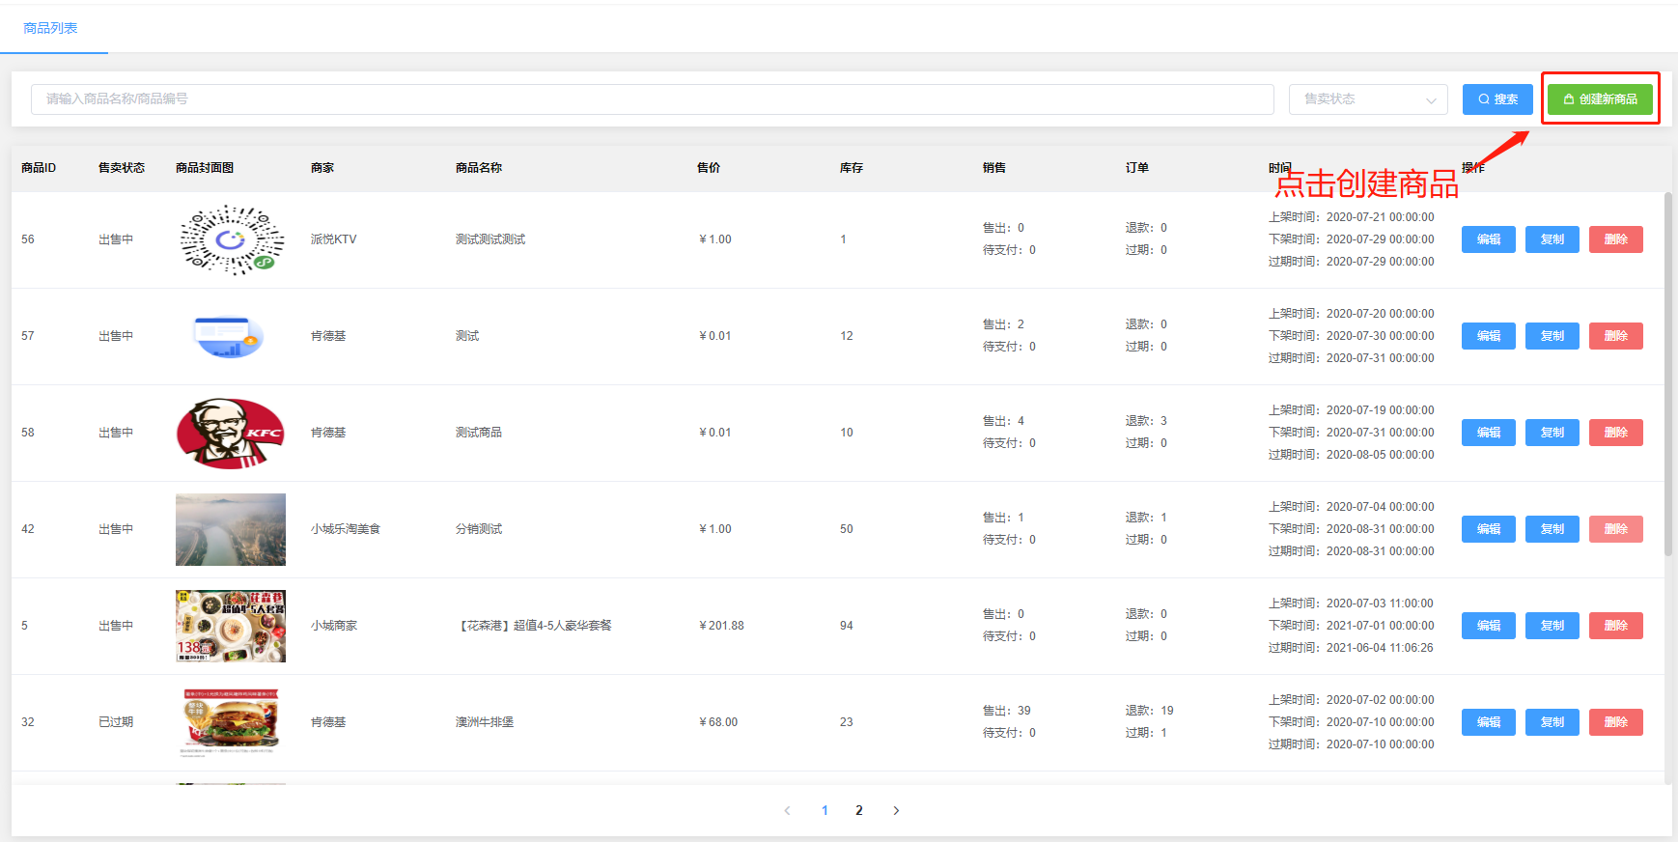Delete product 58 using 删除 button
This screenshot has width=1678, height=842.
point(1616,433)
